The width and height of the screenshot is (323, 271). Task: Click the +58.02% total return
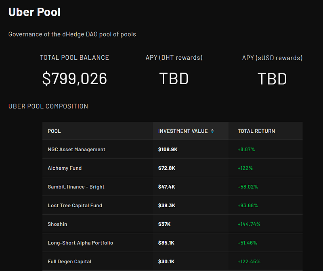pos(248,187)
